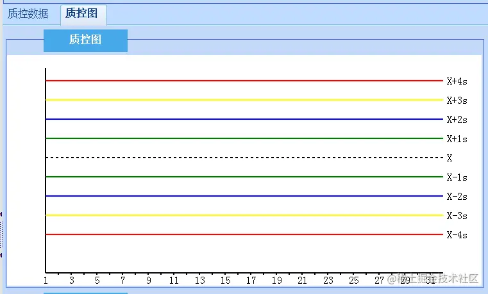Click axis tick label 15

point(225,281)
